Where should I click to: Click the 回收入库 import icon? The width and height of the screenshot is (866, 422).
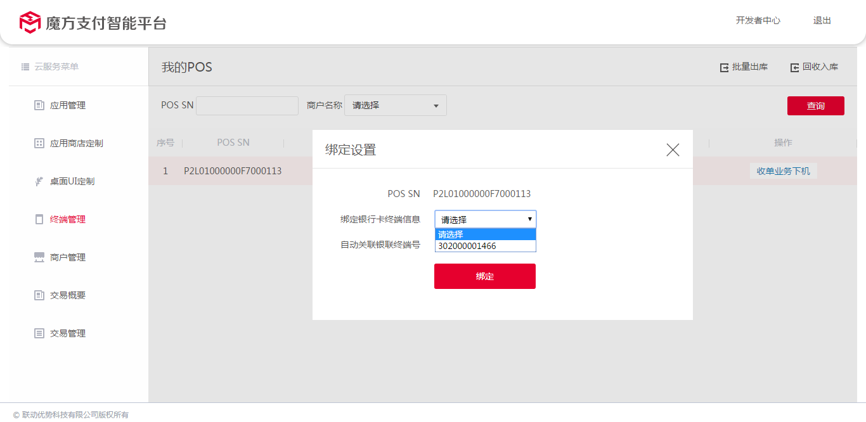point(794,67)
